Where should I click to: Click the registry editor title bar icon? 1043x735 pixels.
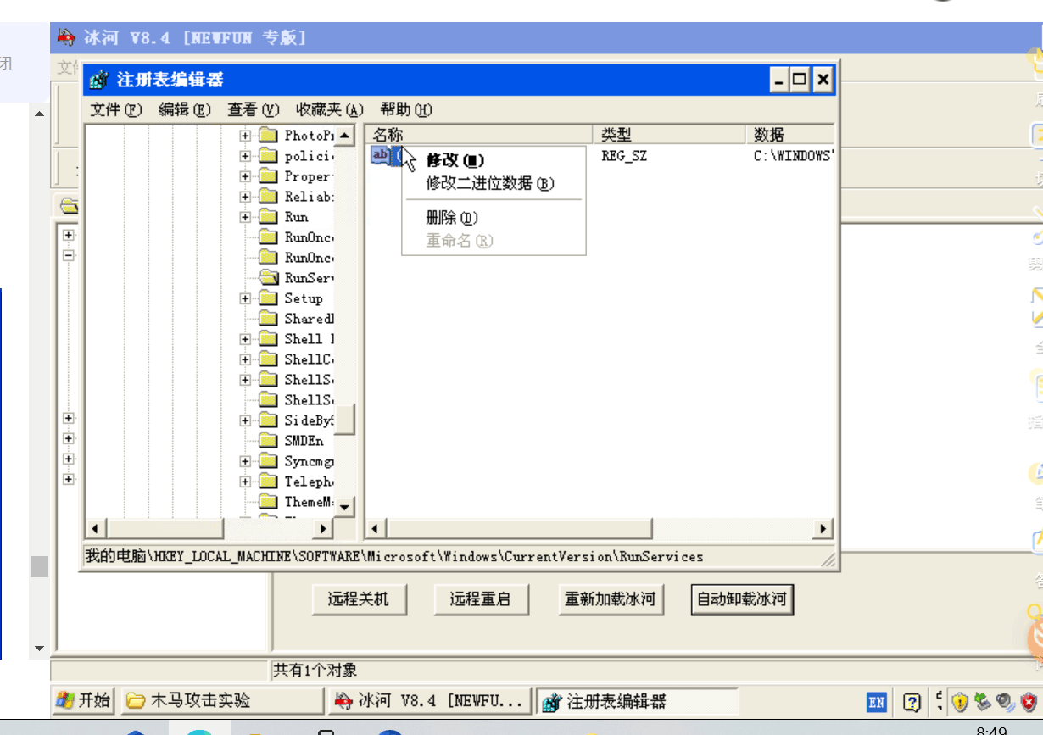[x=99, y=81]
